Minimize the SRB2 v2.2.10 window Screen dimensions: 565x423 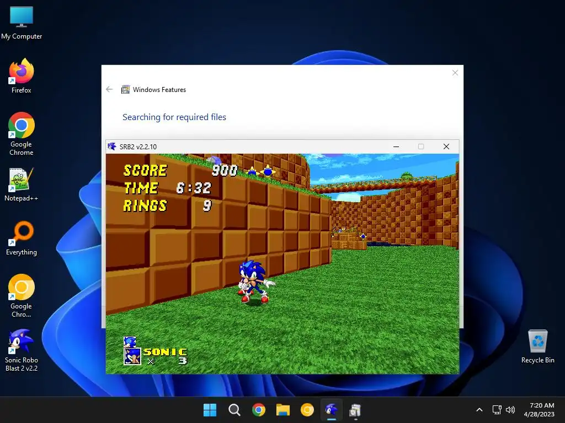point(396,147)
